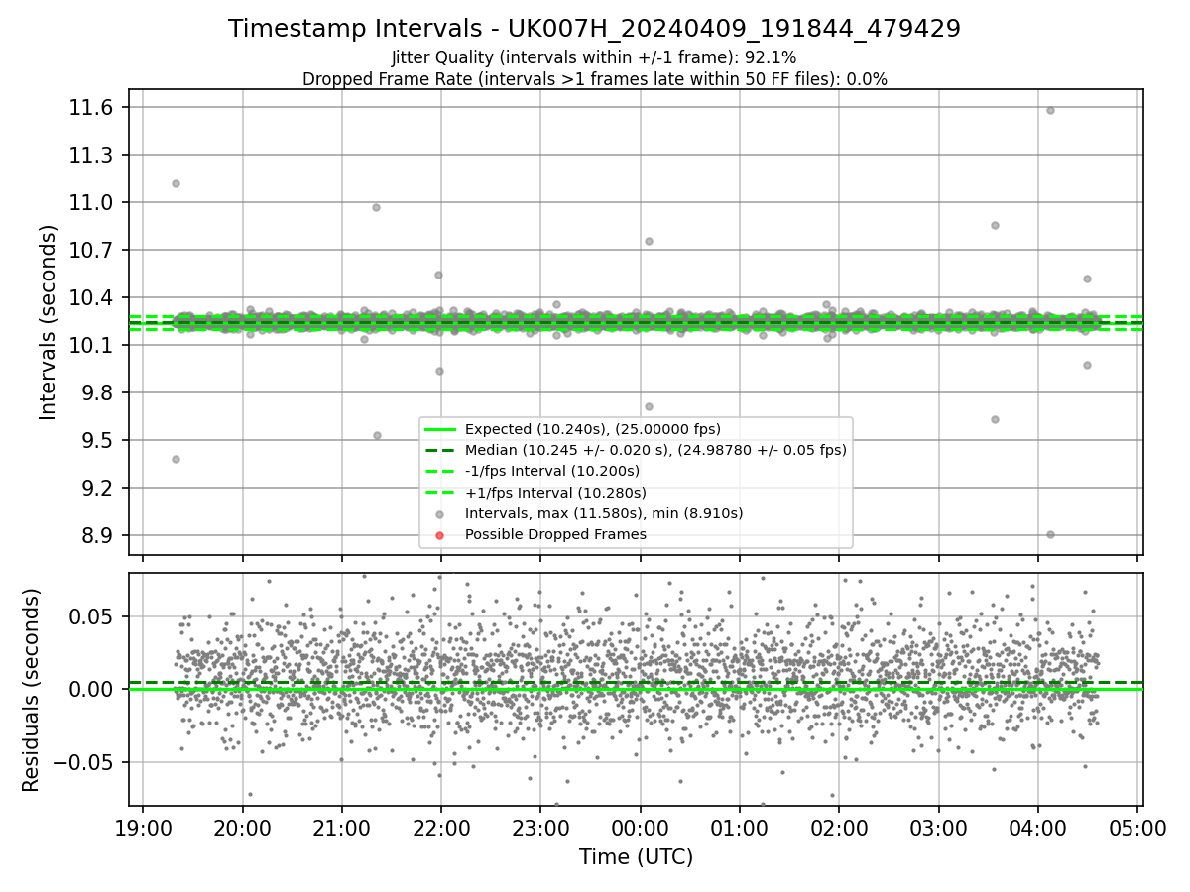Click the '10.7' y-axis tick label
Viewport: 1190px width, 892px height.
91,250
